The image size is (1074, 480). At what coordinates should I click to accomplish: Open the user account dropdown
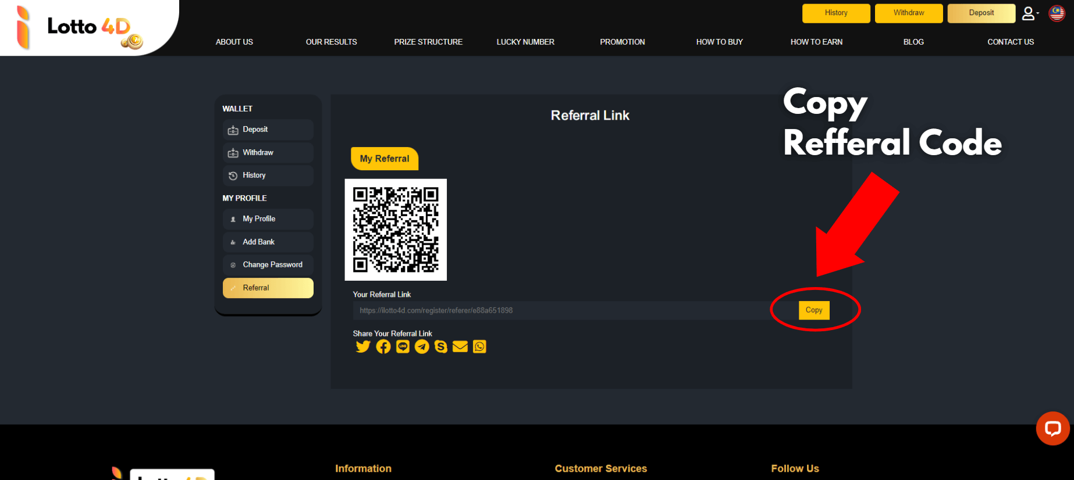(1030, 13)
